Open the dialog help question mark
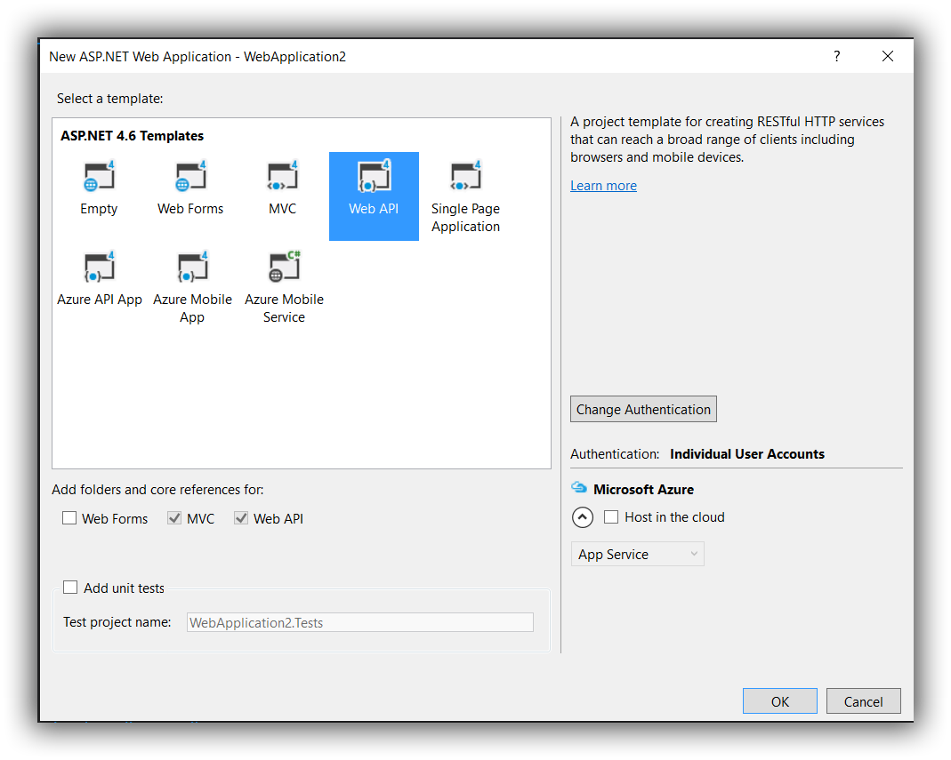951x760 pixels. click(837, 56)
